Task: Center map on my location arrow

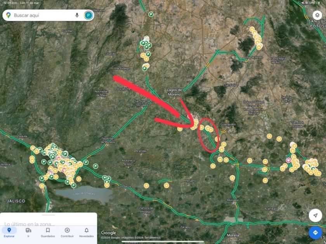Action: 316,215
